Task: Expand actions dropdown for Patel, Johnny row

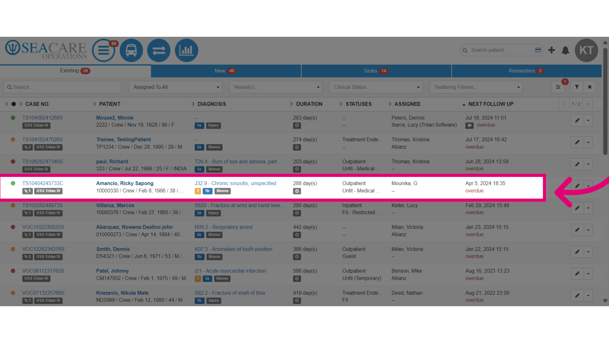Action: click(588, 274)
